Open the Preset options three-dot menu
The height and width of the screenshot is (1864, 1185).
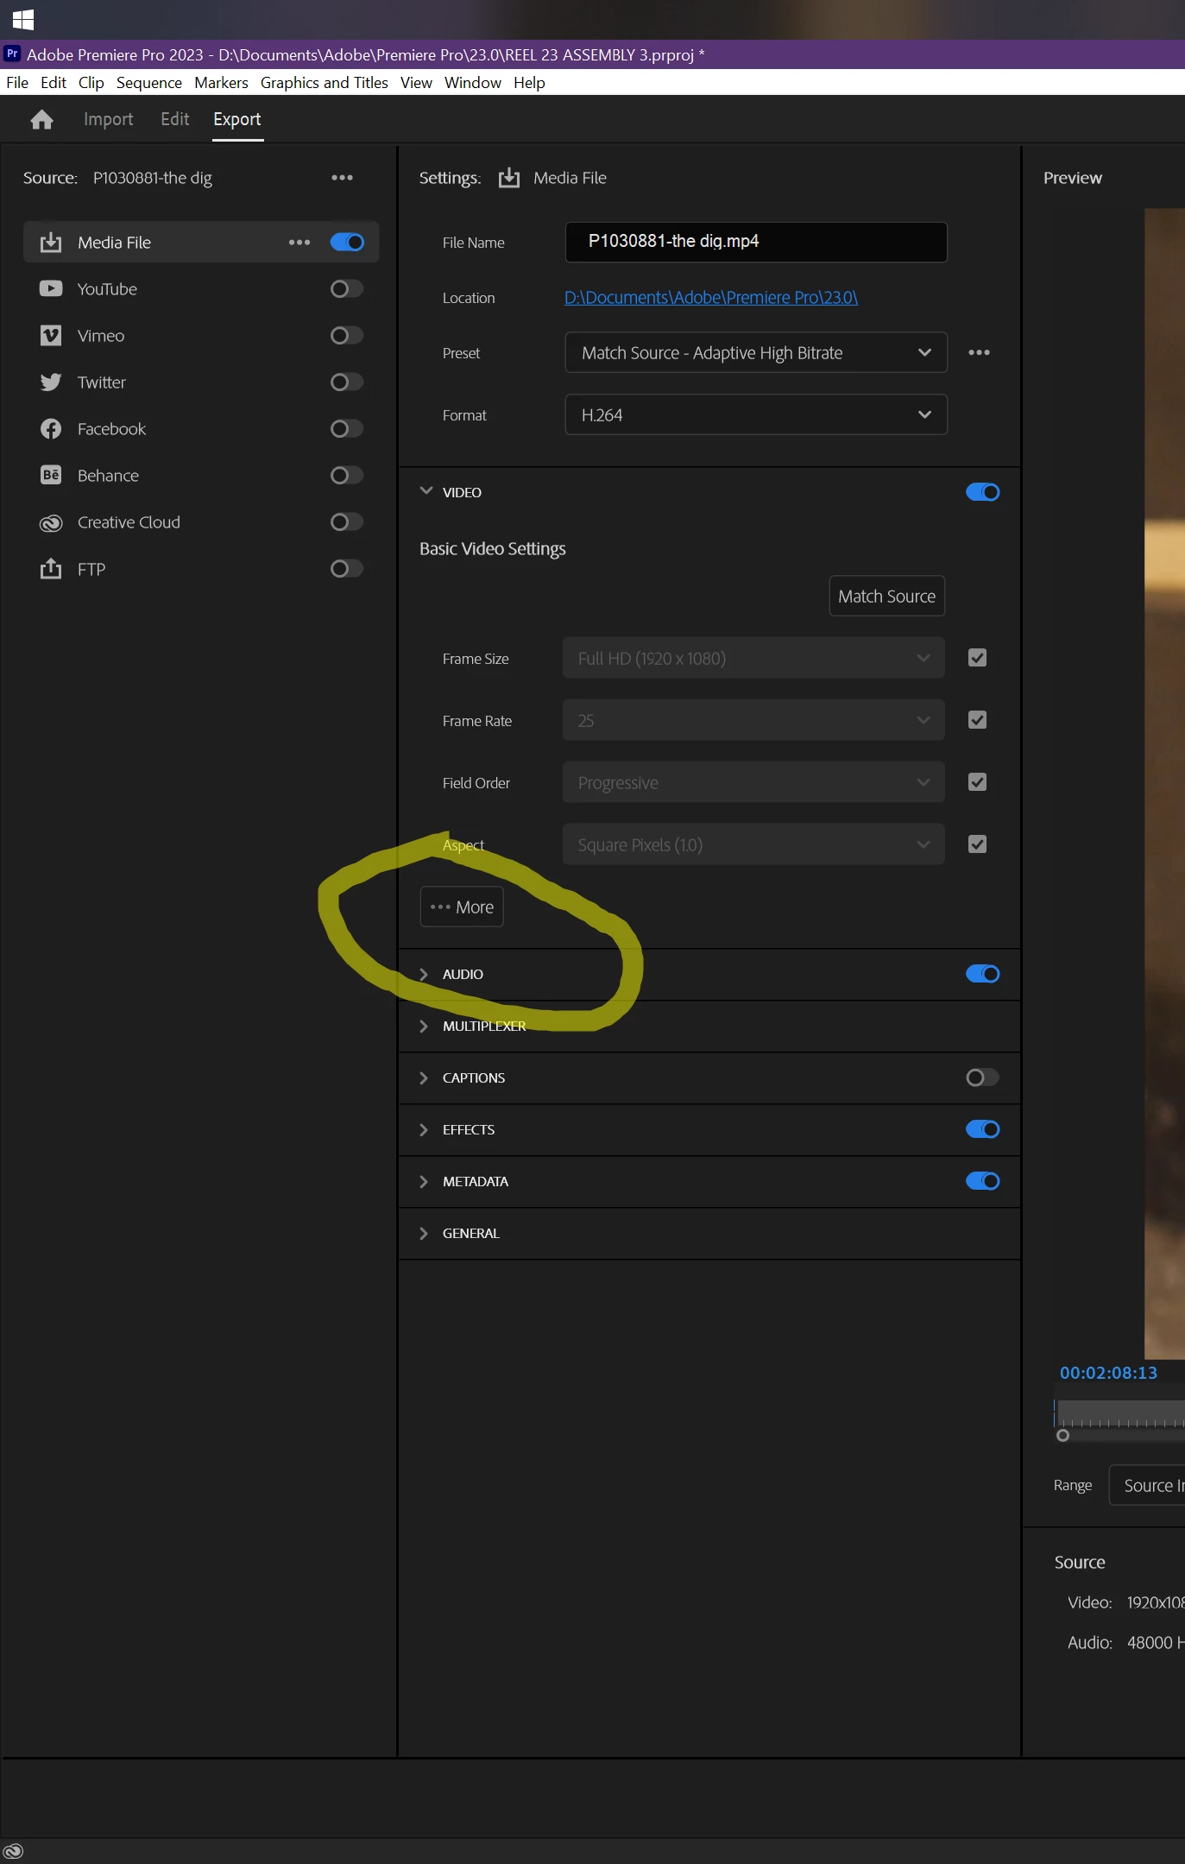pos(979,352)
